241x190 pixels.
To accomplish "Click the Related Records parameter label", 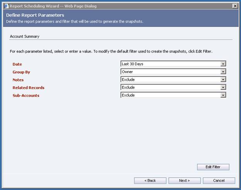I will (x=28, y=88).
